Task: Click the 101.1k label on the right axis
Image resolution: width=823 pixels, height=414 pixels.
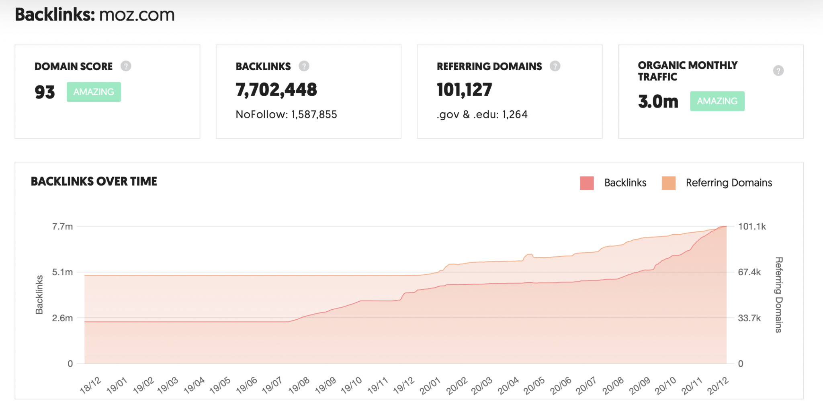Action: tap(752, 227)
